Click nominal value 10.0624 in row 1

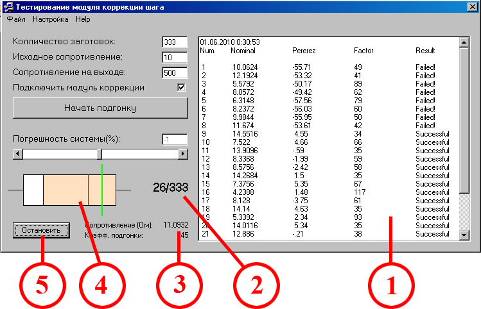pyautogui.click(x=245, y=67)
